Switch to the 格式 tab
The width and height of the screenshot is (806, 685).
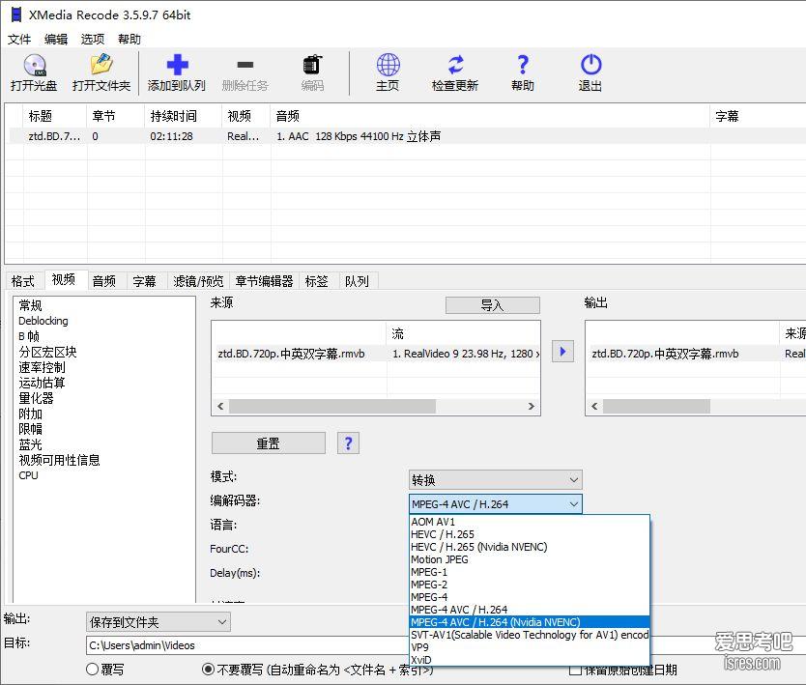click(23, 281)
